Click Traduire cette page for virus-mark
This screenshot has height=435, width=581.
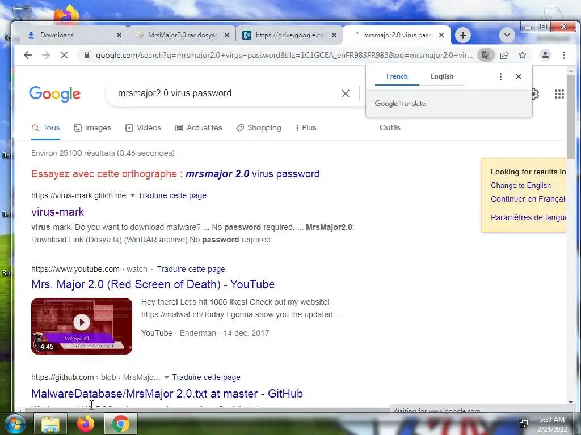(x=172, y=195)
